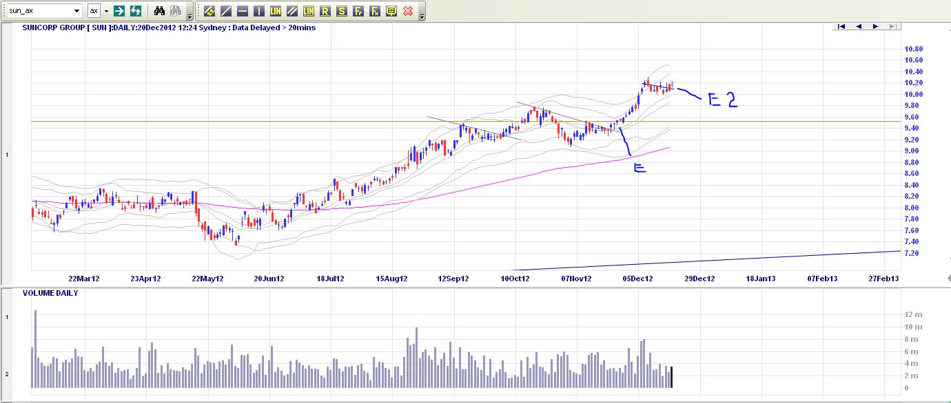Click the black latest volume bar
This screenshot has height=403, width=951.
pos(671,377)
